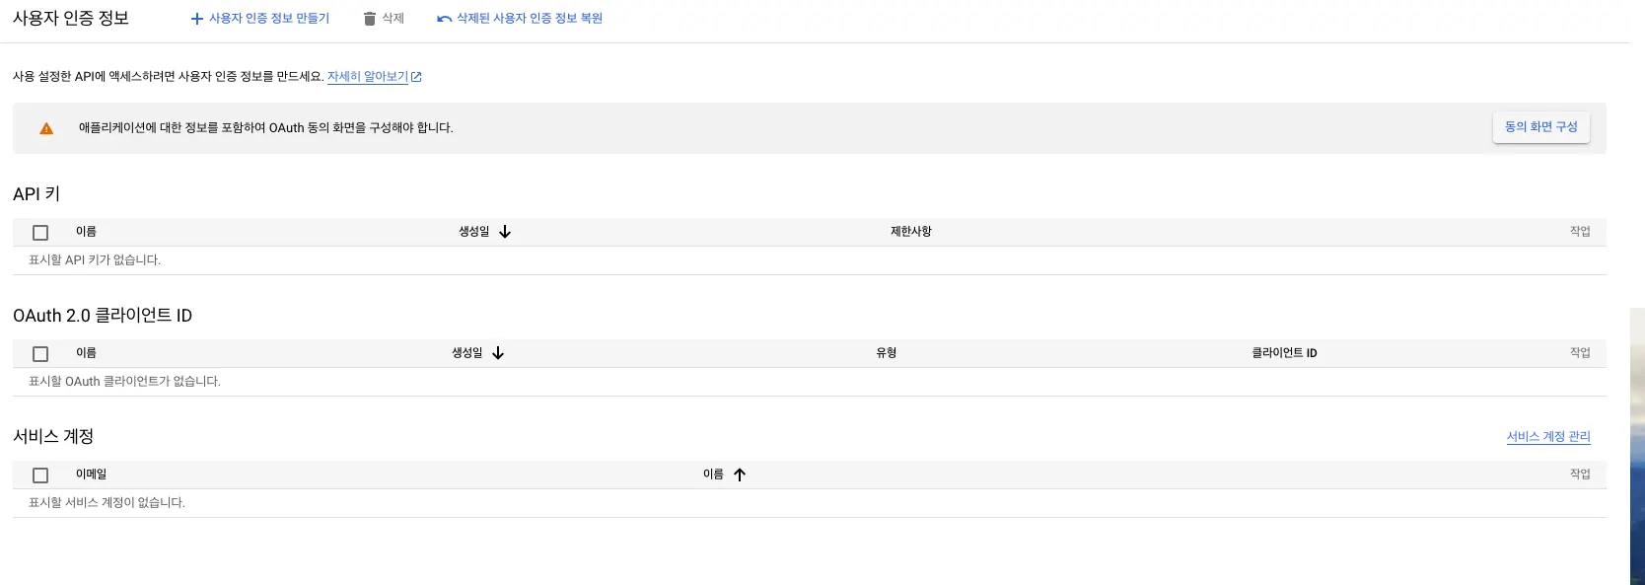The width and height of the screenshot is (1645, 585).
Task: Open the 자세히 알아보기 link
Action: pyautogui.click(x=367, y=77)
